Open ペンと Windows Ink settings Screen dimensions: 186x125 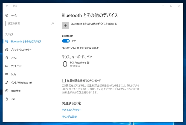[21, 83]
